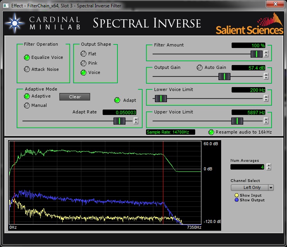Decrease Output Gain with down stepper arrow

pyautogui.click(x=266, y=78)
